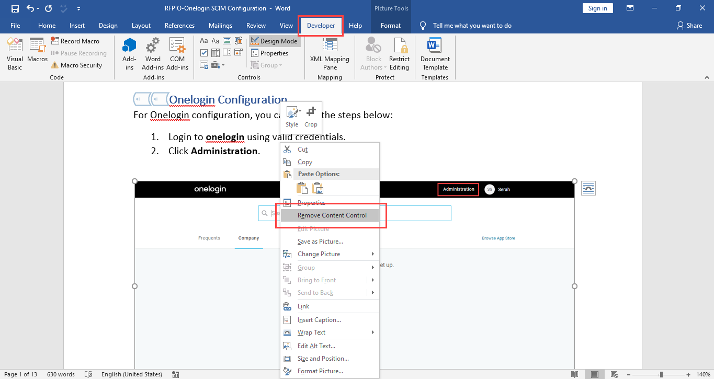Open Word Add-ins dialog
714x379 pixels.
pyautogui.click(x=153, y=54)
